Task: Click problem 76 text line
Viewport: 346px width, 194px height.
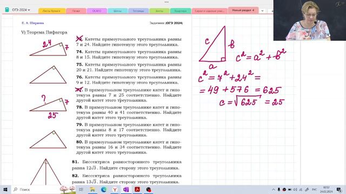Action: (x=129, y=80)
